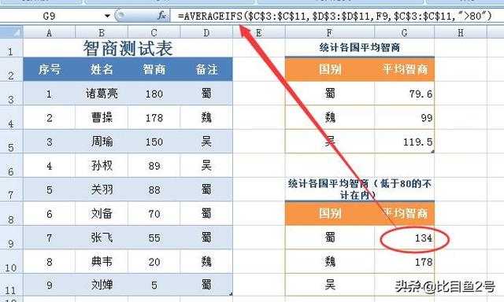Click the cell 诸葛亮
This screenshot has width=504, height=302.
(x=102, y=94)
